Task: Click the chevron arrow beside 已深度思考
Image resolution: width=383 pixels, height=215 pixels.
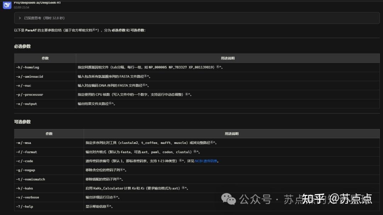Action: [x=20, y=18]
